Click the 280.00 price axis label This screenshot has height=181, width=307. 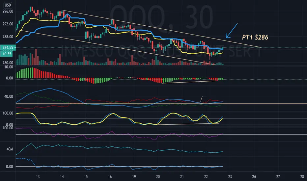pyautogui.click(x=8, y=63)
